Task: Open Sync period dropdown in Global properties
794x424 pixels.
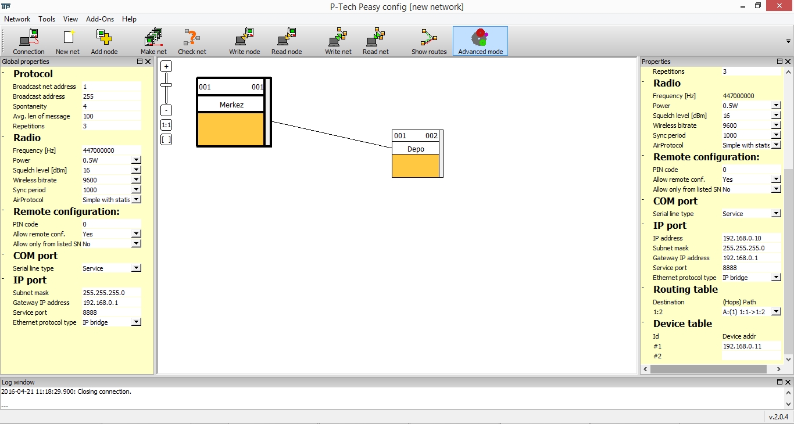Action: coord(136,190)
